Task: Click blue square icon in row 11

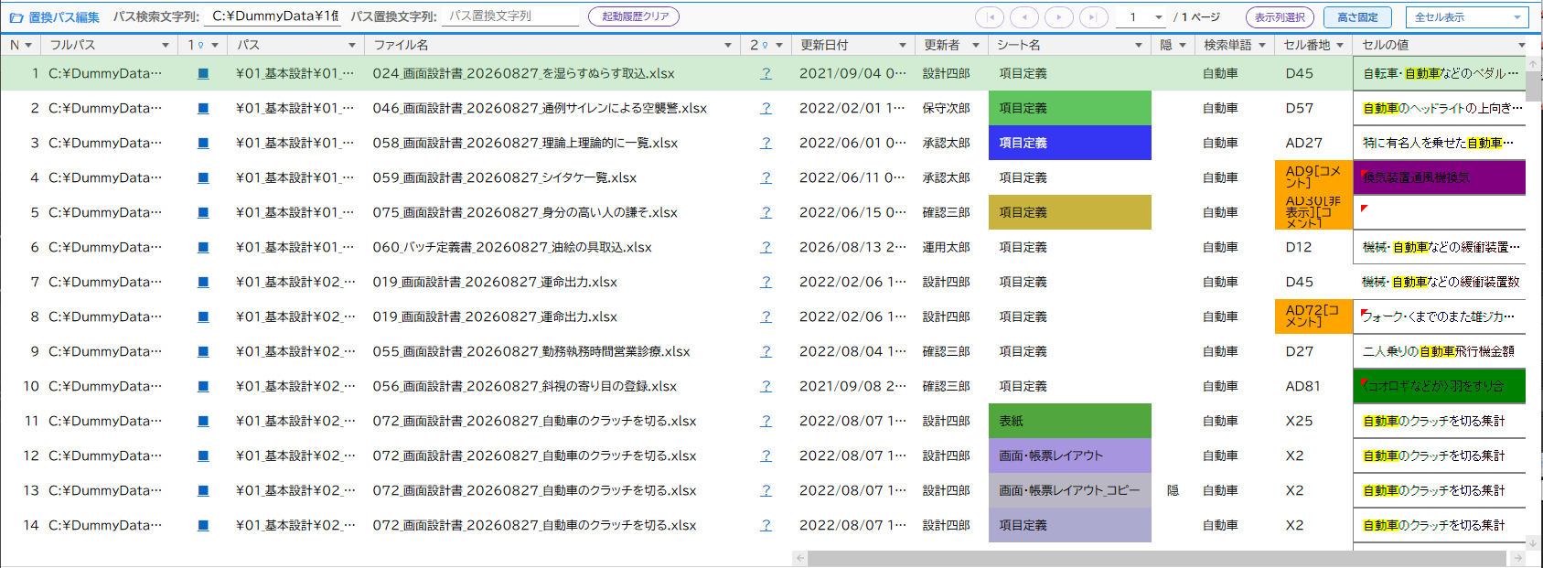Action: (x=203, y=421)
